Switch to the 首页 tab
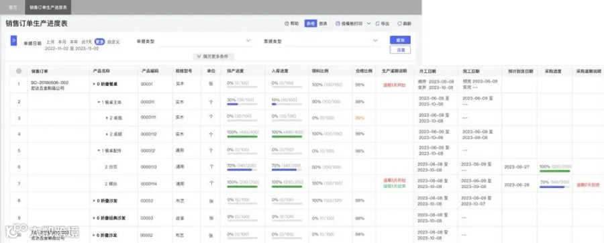604x243 pixels. pyautogui.click(x=13, y=7)
